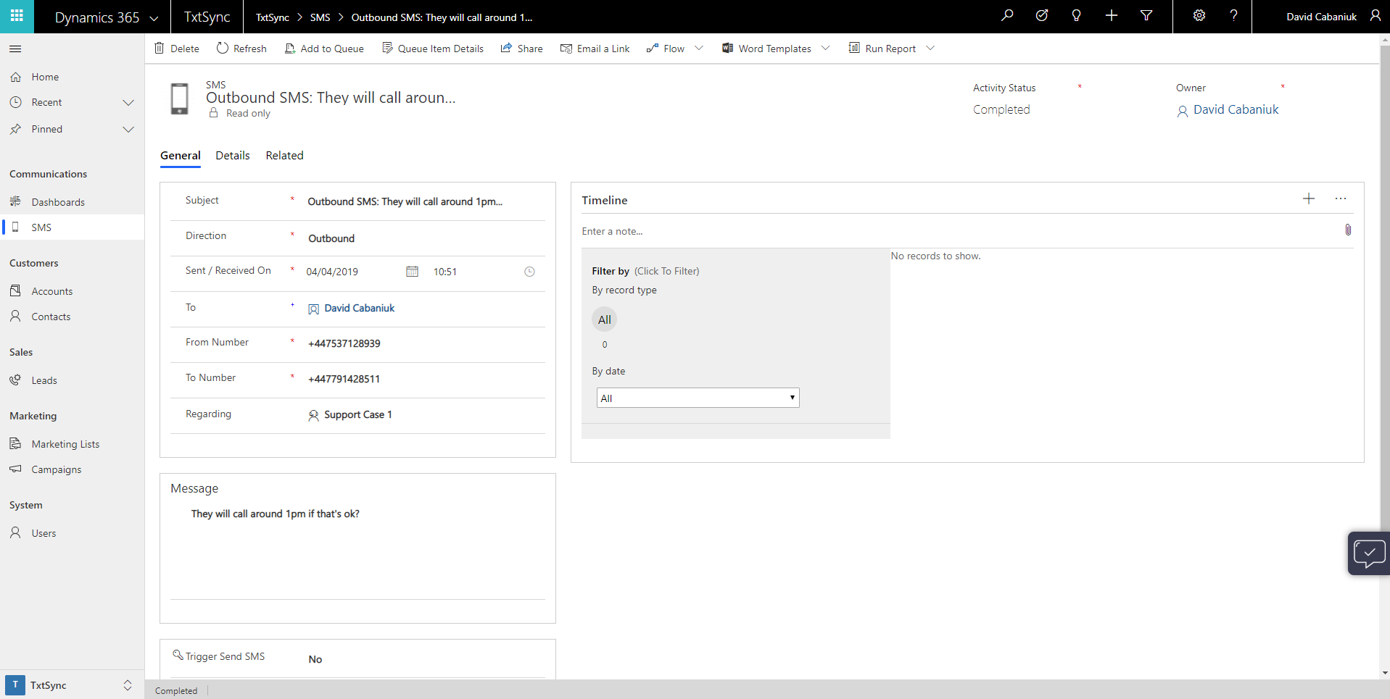This screenshot has width=1390, height=699.
Task: Open the calendar date picker icon
Action: 412,272
